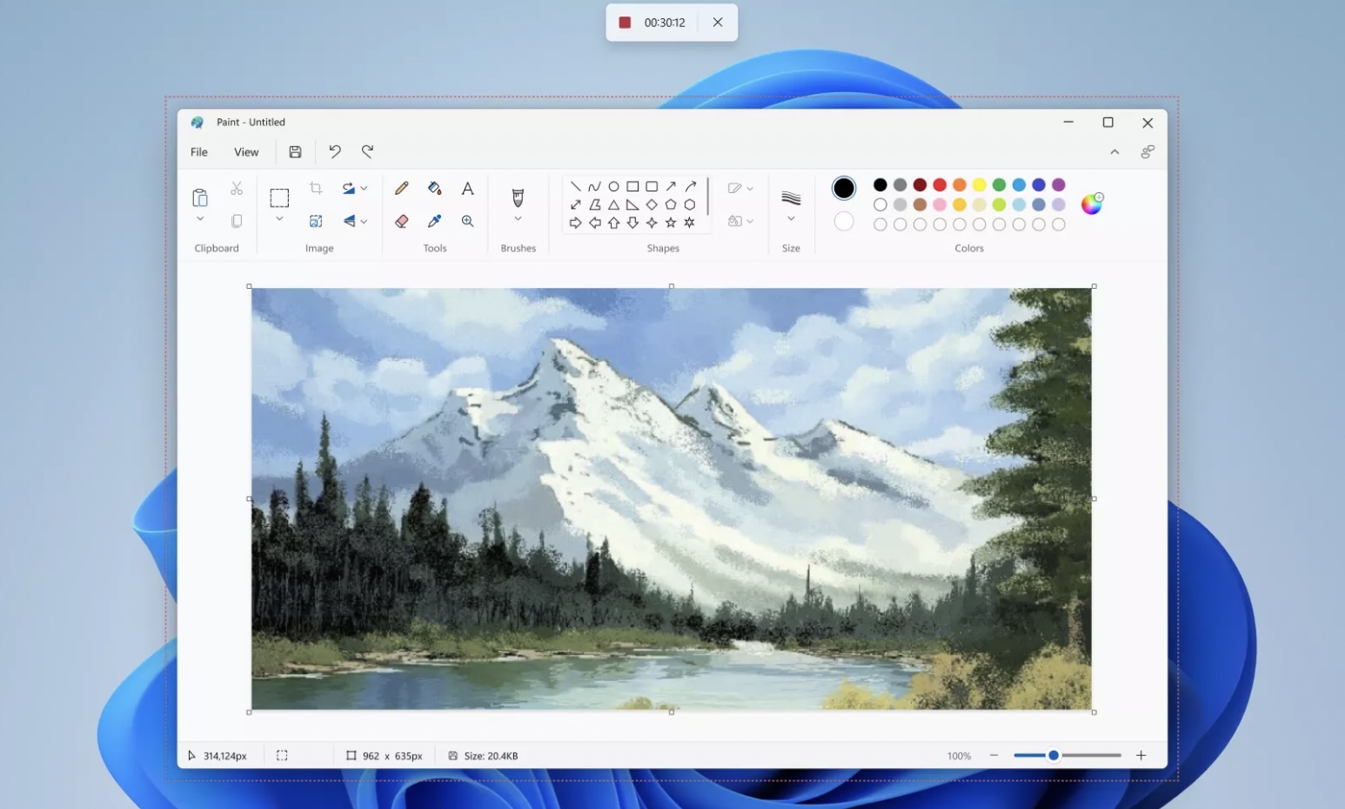
Task: Select the Text tool
Action: click(467, 188)
